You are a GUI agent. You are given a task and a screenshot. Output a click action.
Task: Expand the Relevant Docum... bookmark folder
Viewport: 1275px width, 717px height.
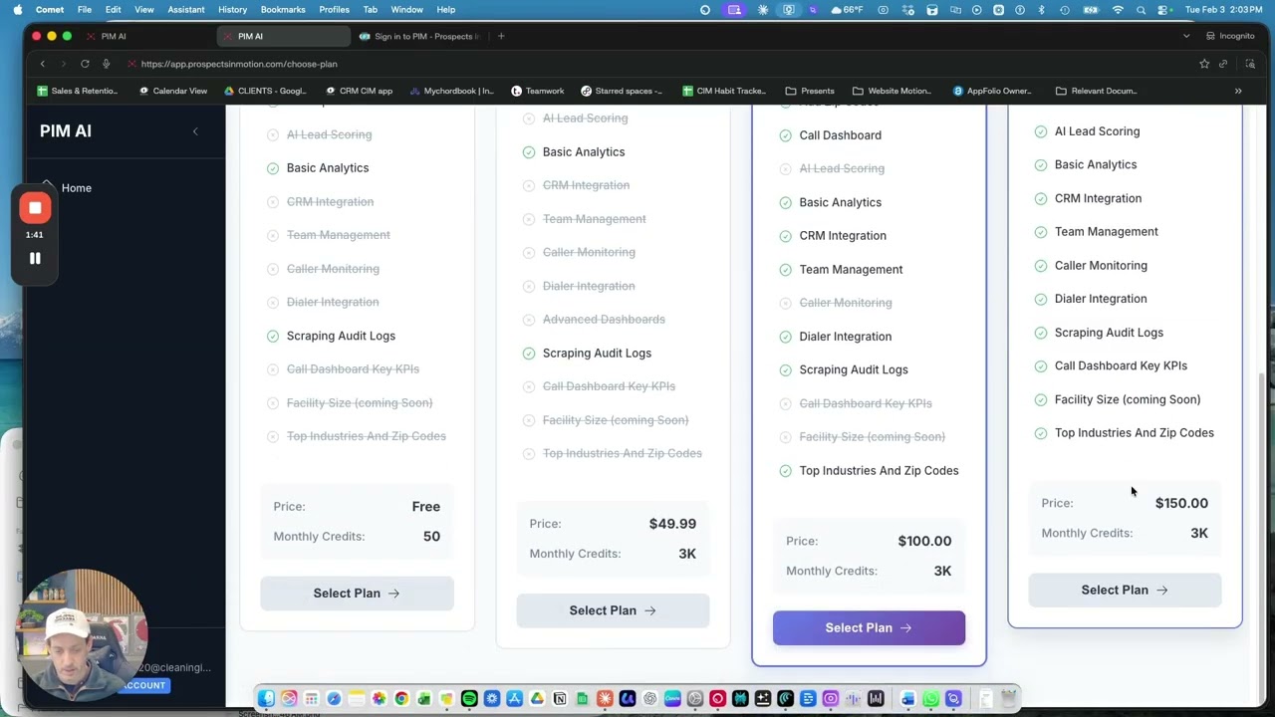point(1096,91)
